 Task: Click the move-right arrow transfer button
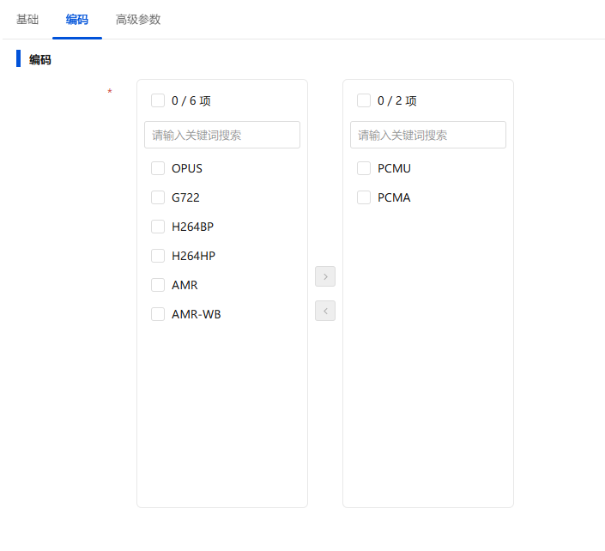pyautogui.click(x=325, y=276)
